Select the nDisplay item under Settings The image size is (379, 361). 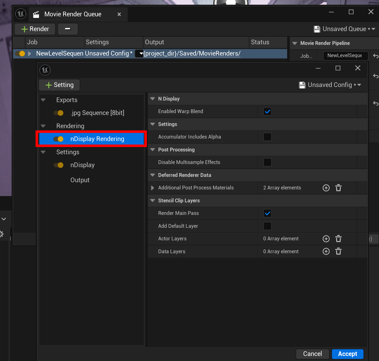coord(82,165)
